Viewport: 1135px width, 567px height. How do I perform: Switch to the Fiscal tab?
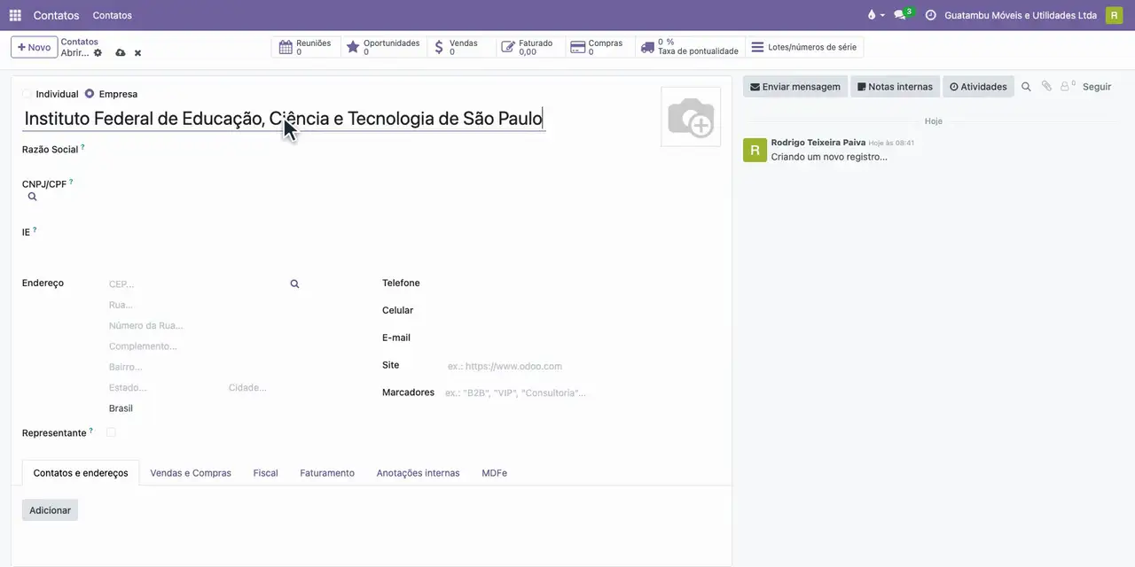click(x=266, y=473)
